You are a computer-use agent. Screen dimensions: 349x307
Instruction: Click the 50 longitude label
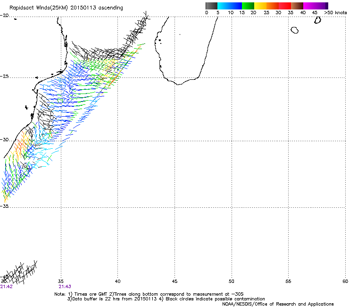pos(232,281)
